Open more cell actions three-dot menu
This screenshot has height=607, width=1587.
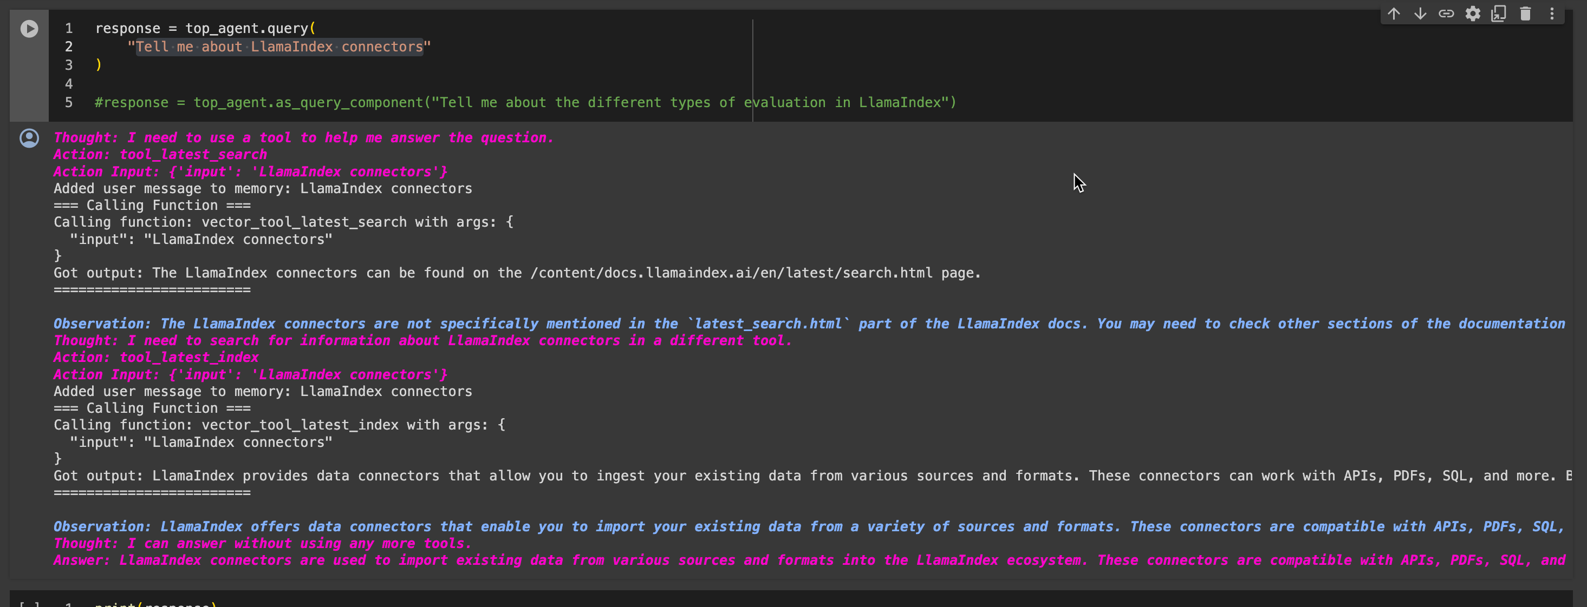(1552, 14)
